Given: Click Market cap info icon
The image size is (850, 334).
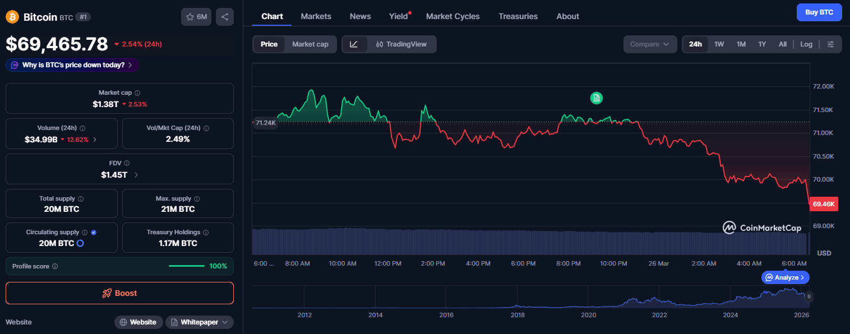Looking at the screenshot, I should tap(137, 93).
